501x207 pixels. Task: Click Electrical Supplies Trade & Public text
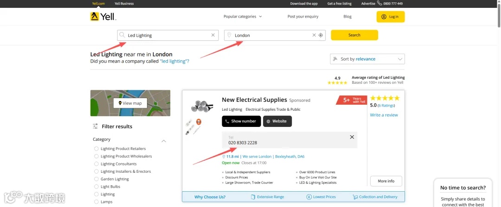coord(273,109)
